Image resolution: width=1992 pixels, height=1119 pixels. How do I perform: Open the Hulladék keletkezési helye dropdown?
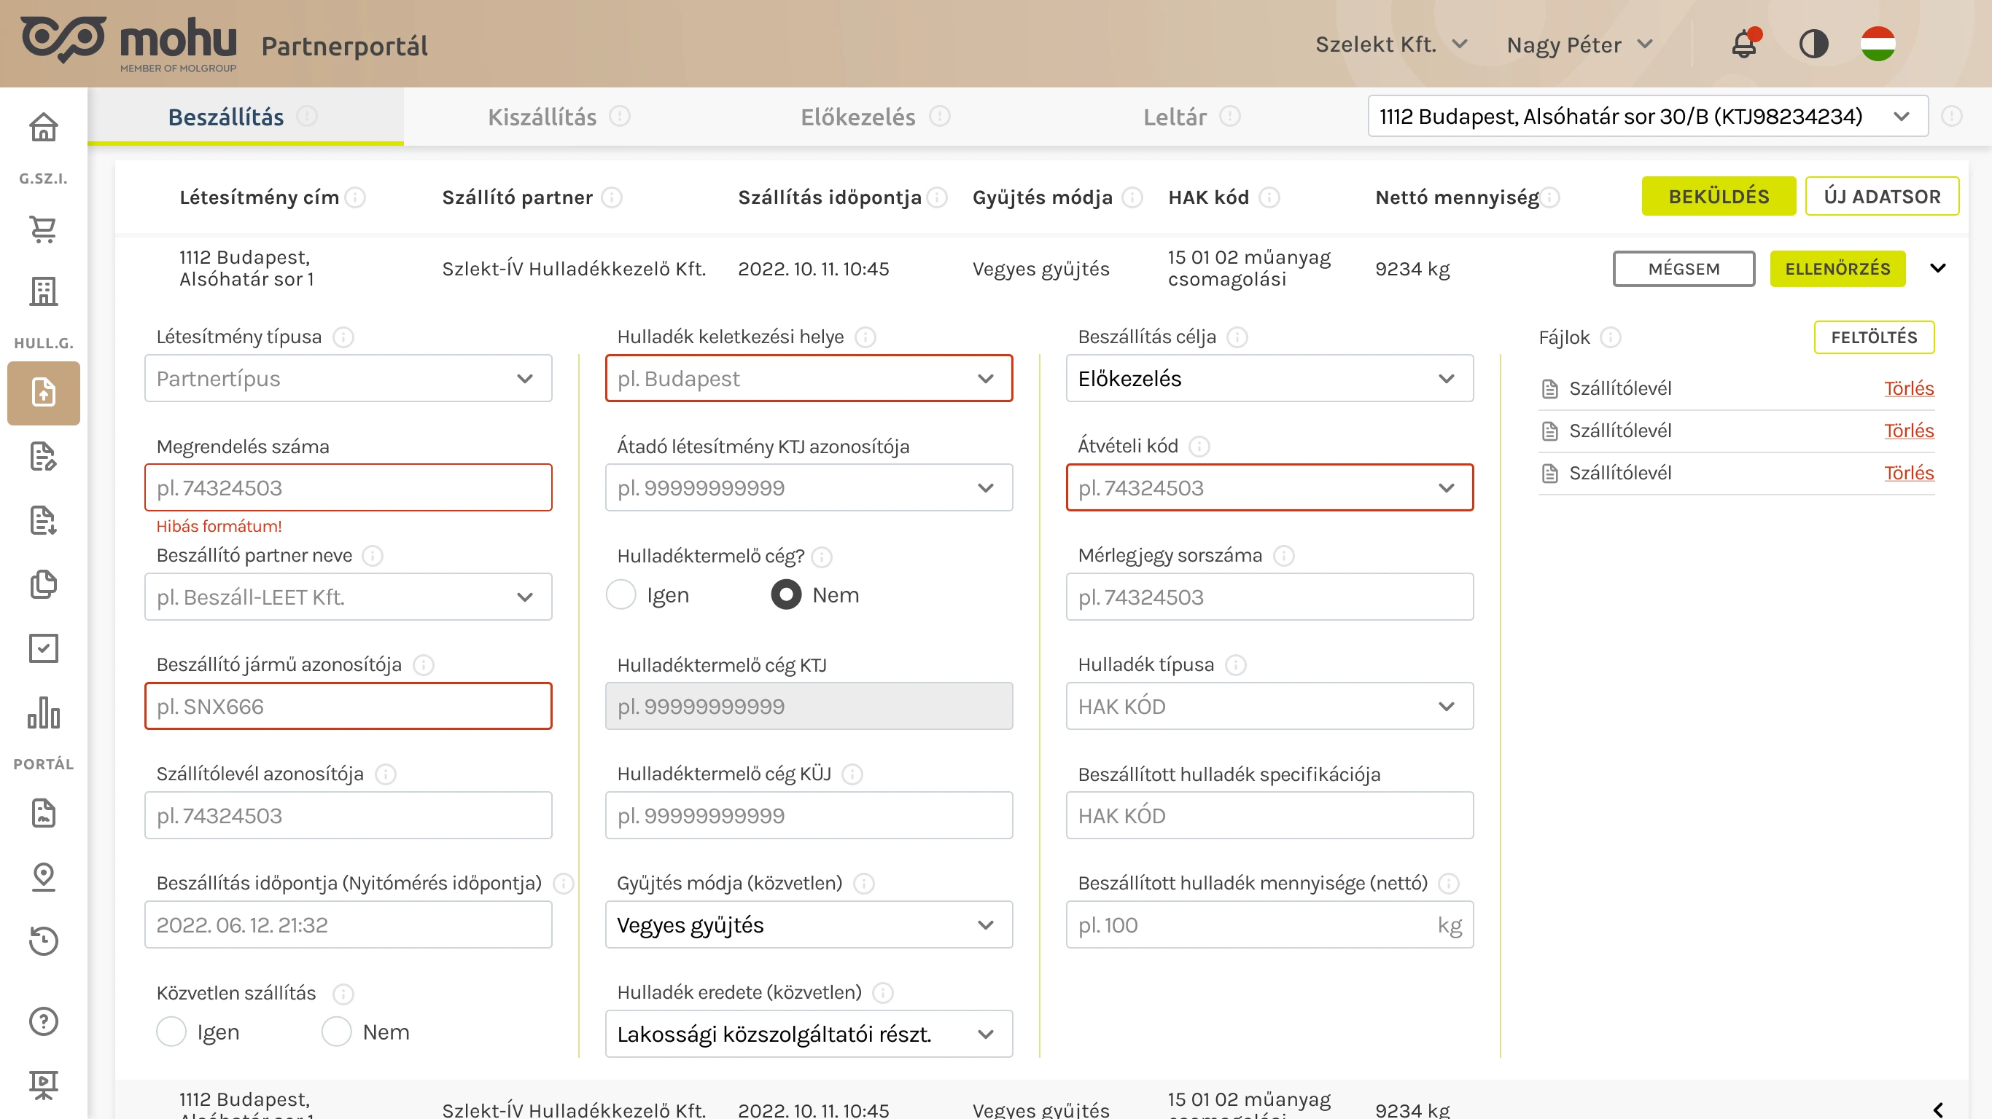coord(808,379)
